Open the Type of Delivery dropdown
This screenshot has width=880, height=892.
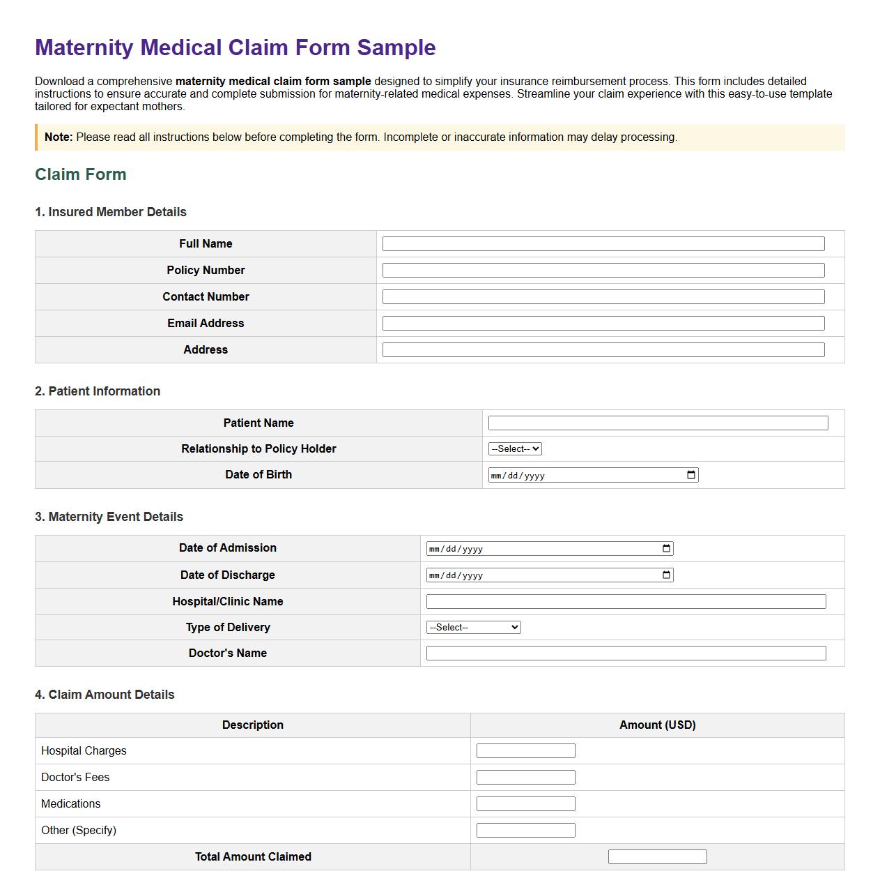coord(472,627)
